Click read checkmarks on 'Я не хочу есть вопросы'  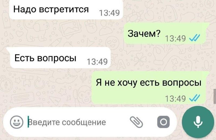point(194,98)
